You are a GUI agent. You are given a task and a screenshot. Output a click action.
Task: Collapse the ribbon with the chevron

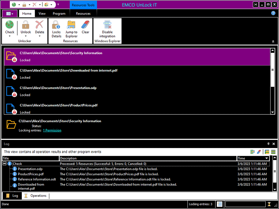pyautogui.click(x=273, y=41)
